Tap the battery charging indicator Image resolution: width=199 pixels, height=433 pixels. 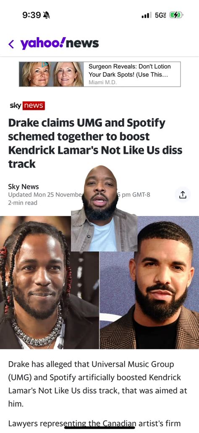tap(176, 16)
